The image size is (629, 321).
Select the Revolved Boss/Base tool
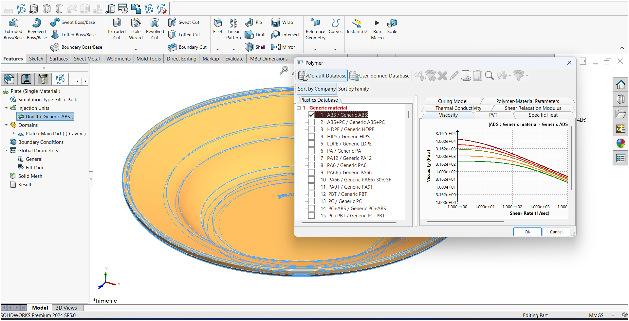click(x=37, y=29)
